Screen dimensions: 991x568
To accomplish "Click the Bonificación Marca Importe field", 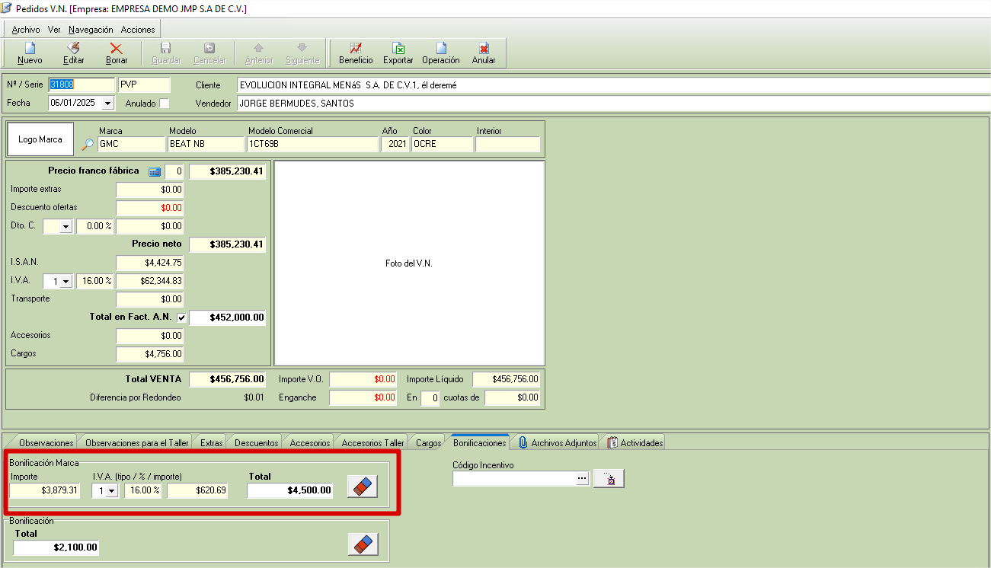I will [45, 491].
